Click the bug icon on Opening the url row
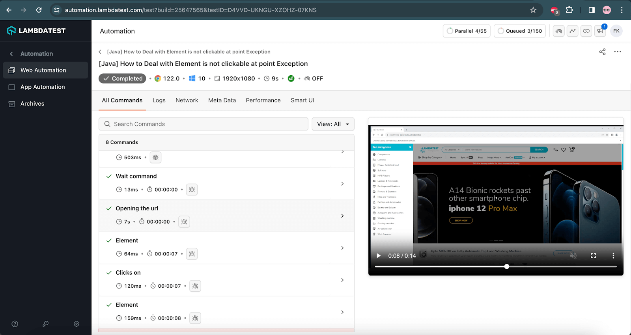 coord(184,222)
